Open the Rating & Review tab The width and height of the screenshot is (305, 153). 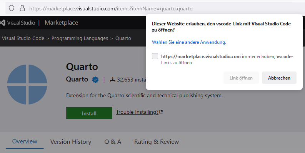click(x=157, y=142)
